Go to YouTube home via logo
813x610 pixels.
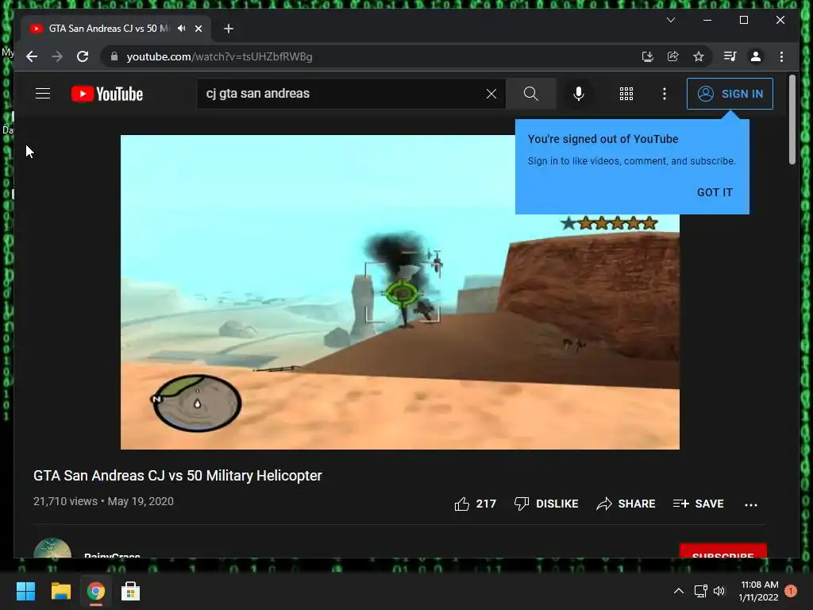[x=107, y=94]
